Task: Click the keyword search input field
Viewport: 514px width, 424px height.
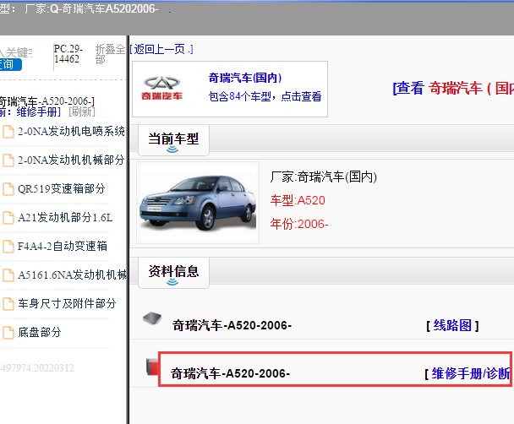Action: click(x=16, y=52)
